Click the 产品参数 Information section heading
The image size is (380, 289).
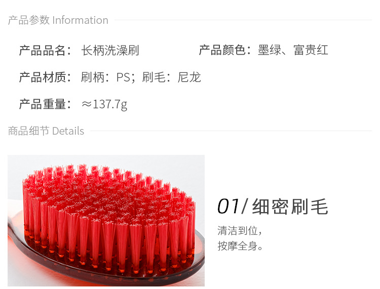click(58, 20)
